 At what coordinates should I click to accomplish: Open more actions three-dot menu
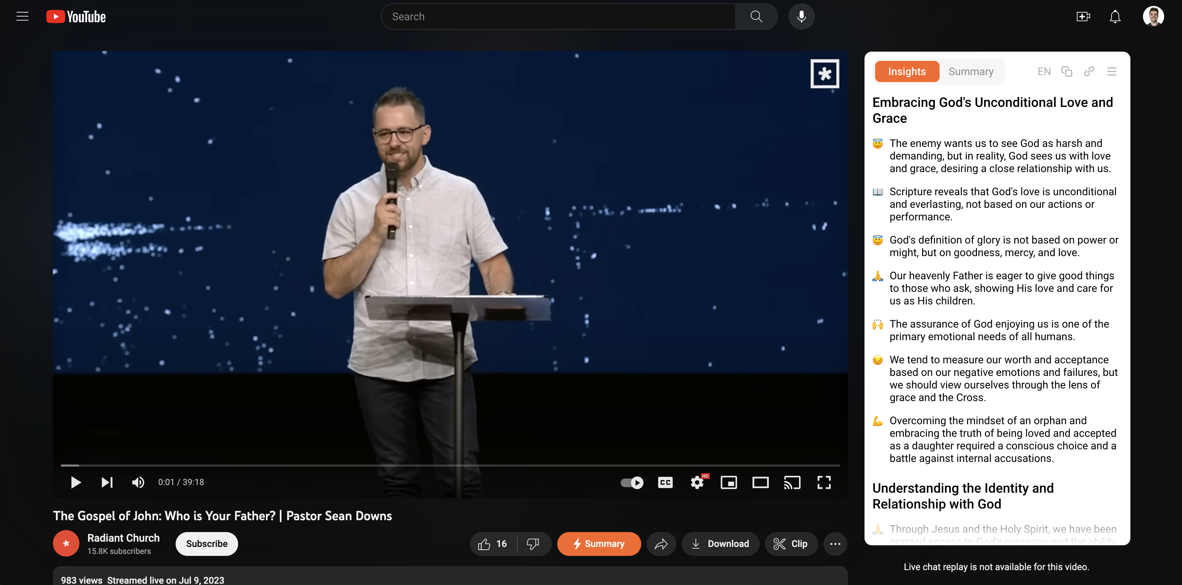coord(835,544)
